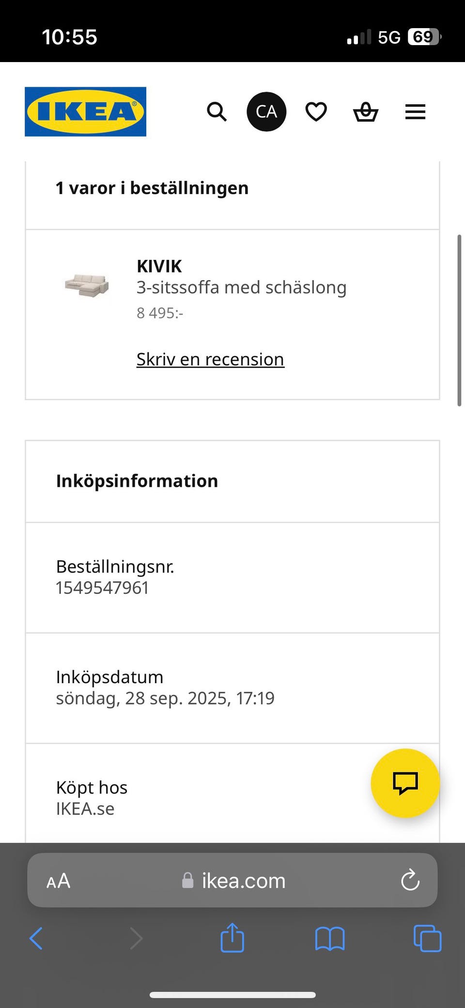Open the favorites heart icon
This screenshot has width=465, height=1008.
pos(316,112)
